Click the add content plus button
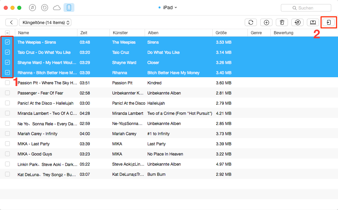This screenshot has width=338, height=210. (x=266, y=22)
